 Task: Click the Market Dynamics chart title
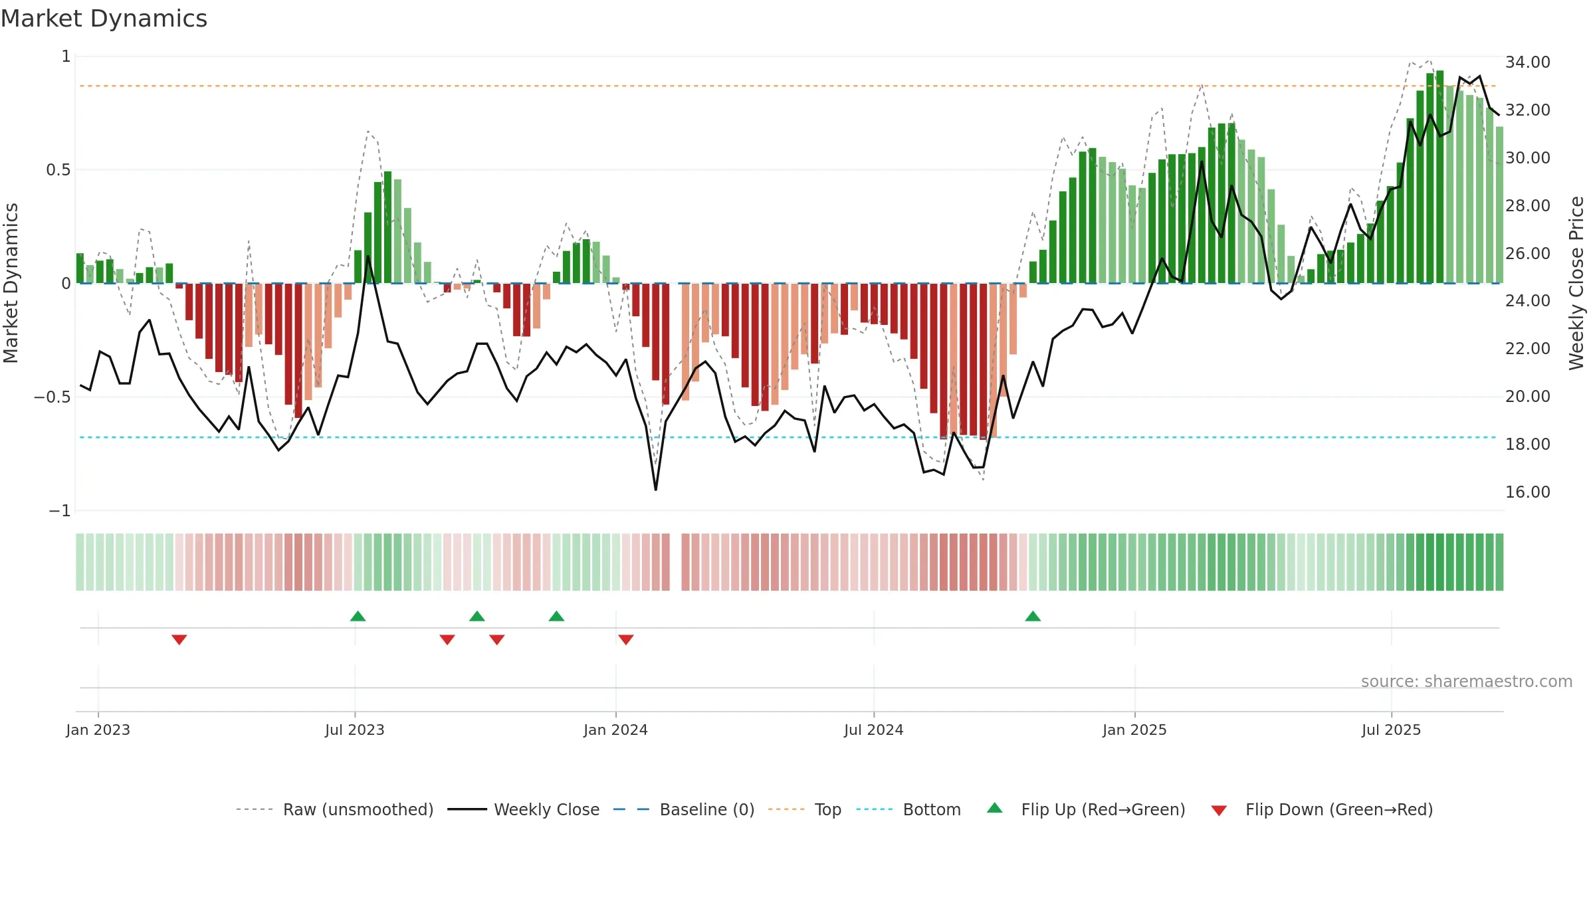[104, 19]
